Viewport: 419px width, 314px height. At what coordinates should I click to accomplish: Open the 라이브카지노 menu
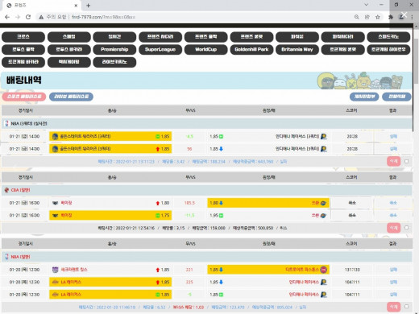point(114,62)
